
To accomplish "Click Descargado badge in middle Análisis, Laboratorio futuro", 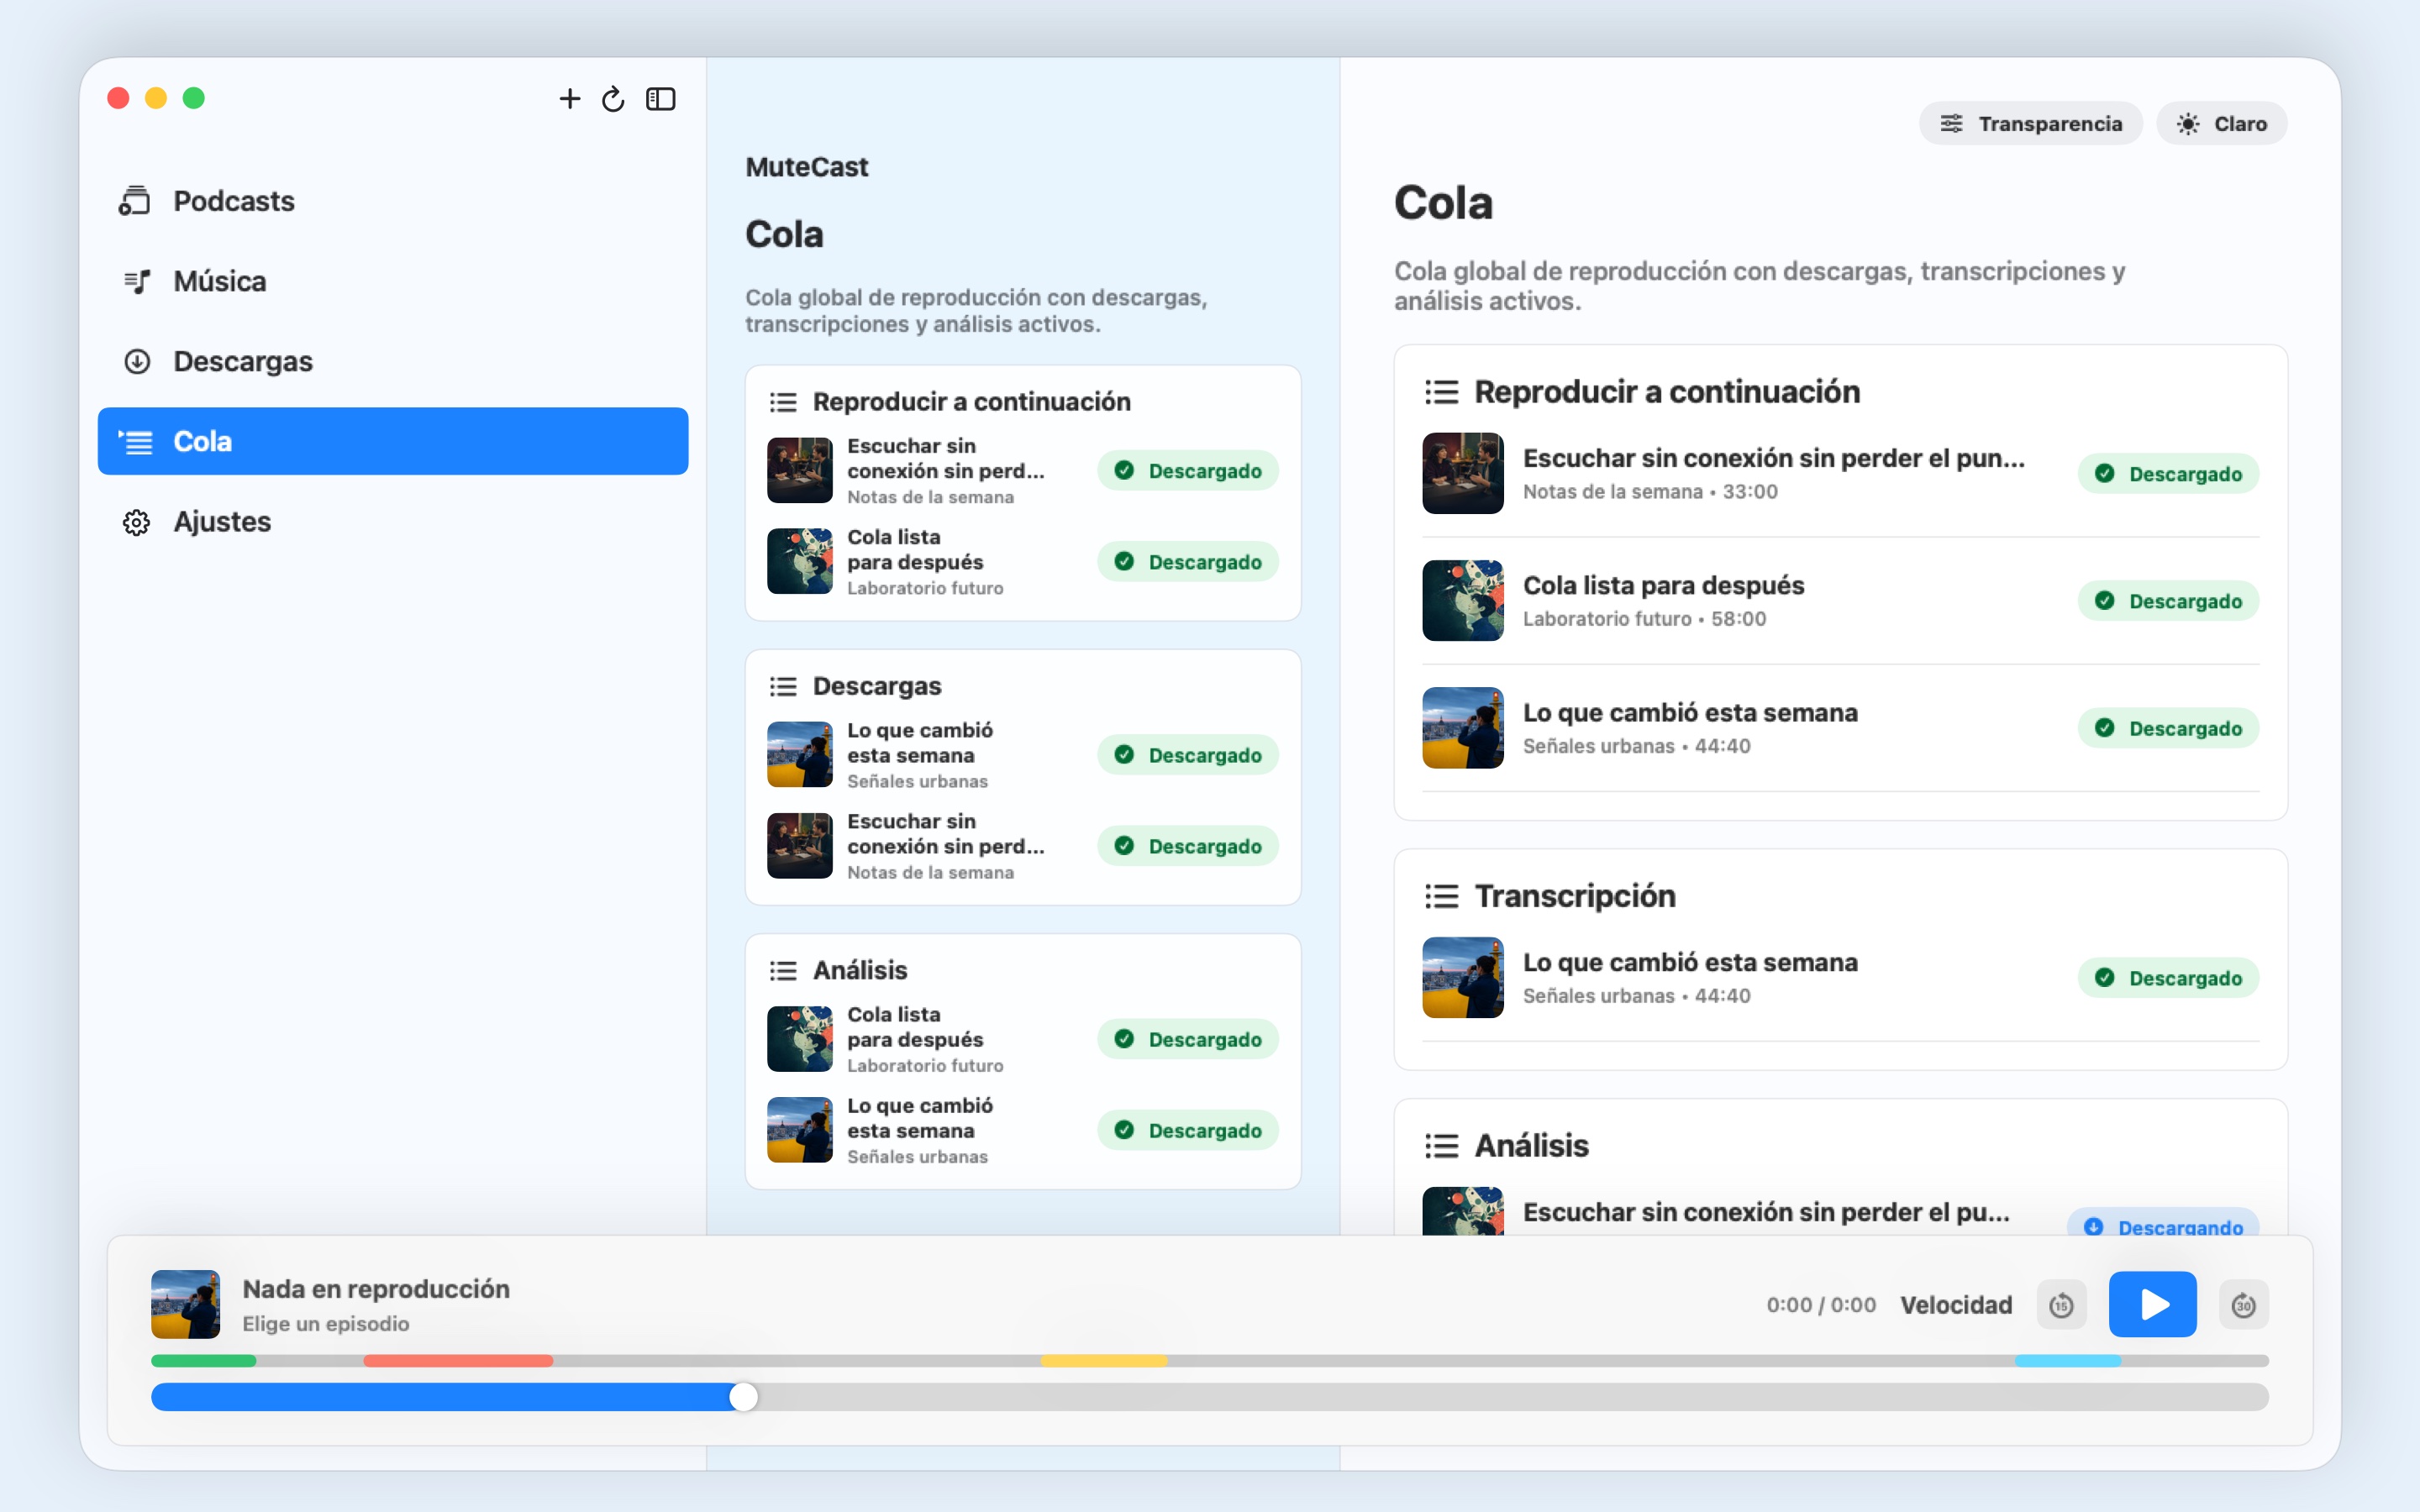I will click(x=1187, y=1038).
